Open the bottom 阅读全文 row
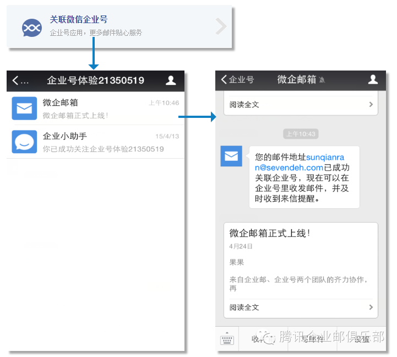This screenshot has height=357, width=397. 301,307
